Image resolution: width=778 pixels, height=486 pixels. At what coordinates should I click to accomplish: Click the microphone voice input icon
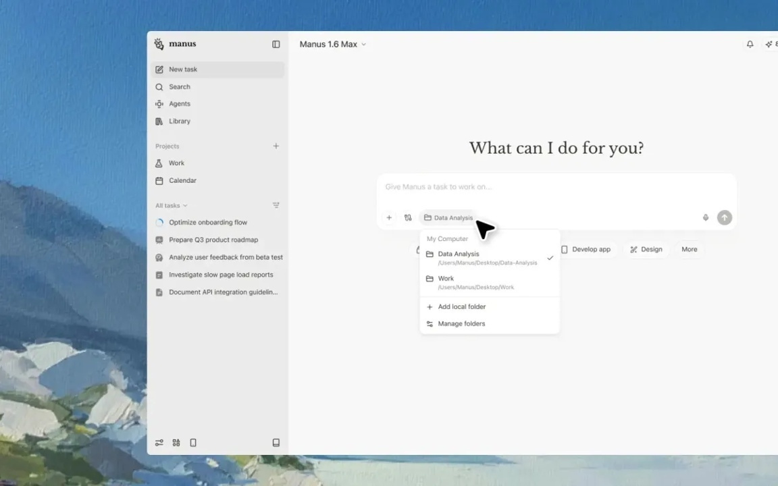(706, 217)
